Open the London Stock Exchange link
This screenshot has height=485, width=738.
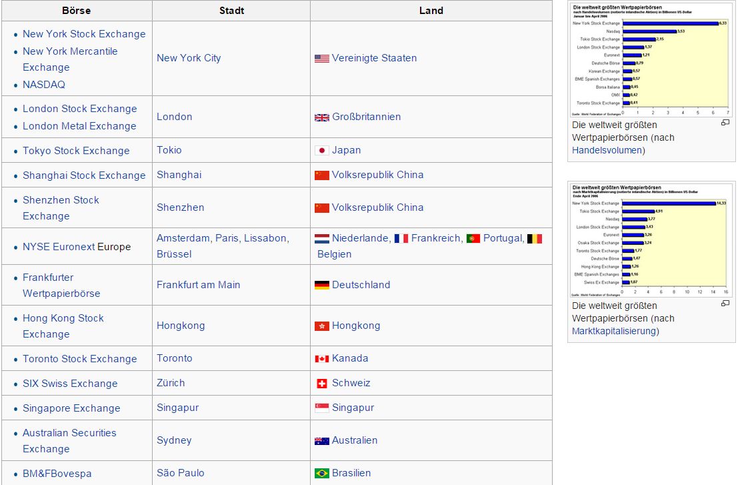[80, 109]
